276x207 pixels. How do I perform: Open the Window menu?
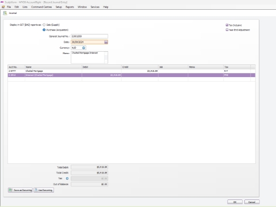[82, 7]
